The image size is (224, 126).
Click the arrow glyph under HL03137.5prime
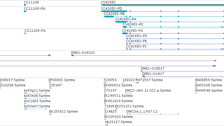coord(107,125)
